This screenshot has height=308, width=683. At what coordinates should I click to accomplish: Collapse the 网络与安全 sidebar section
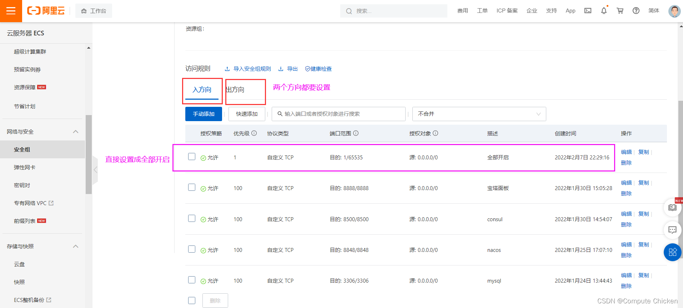point(76,131)
